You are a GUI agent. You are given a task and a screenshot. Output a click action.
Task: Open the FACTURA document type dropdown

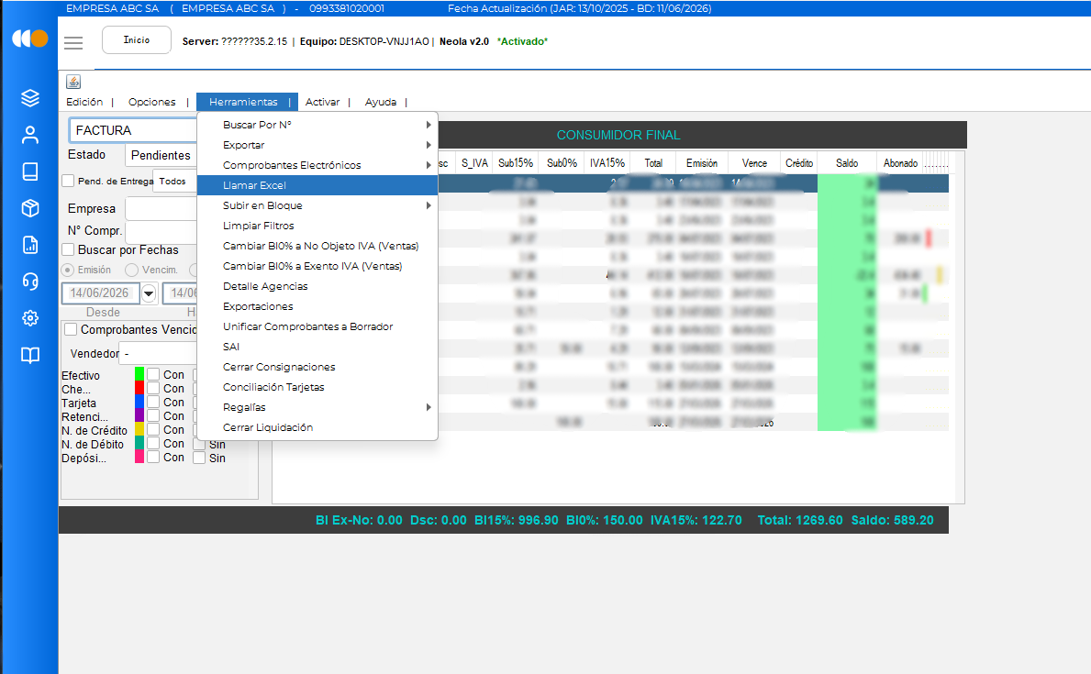pyautogui.click(x=133, y=130)
